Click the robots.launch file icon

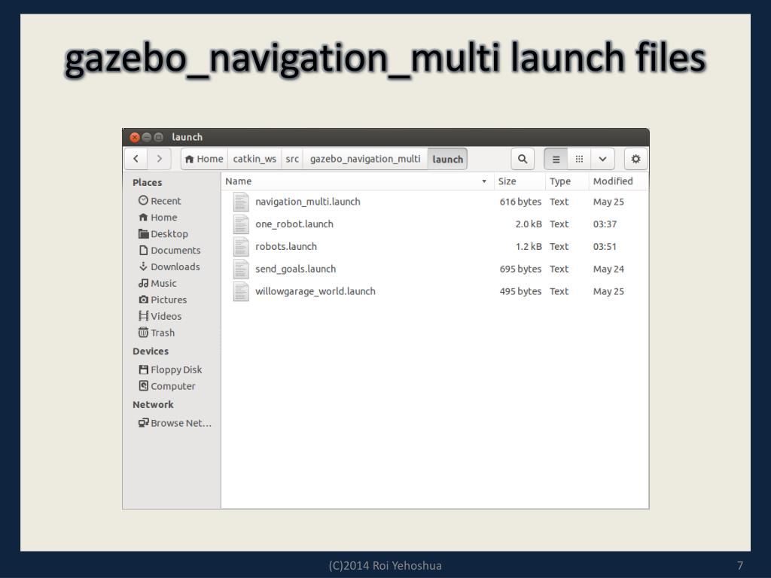[x=241, y=246]
